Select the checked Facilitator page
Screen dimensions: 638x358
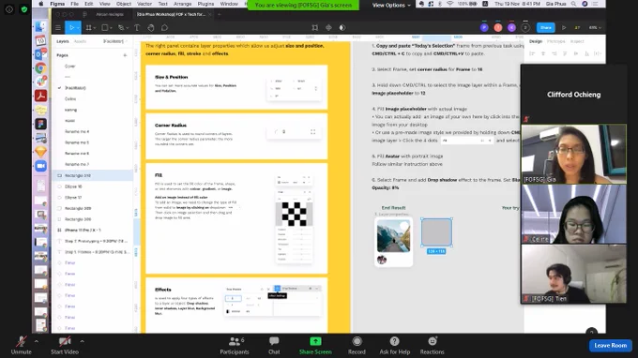pyautogui.click(x=75, y=88)
